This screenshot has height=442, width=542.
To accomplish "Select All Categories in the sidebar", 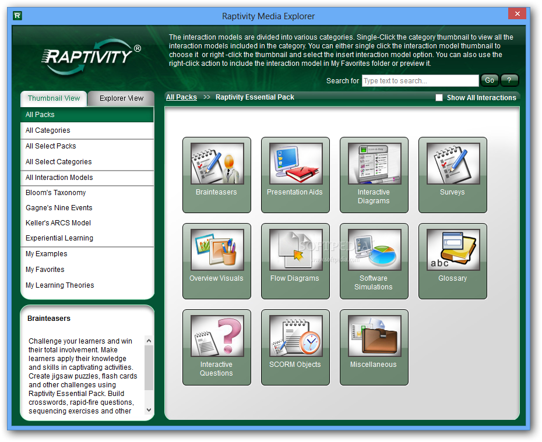I will [x=87, y=130].
